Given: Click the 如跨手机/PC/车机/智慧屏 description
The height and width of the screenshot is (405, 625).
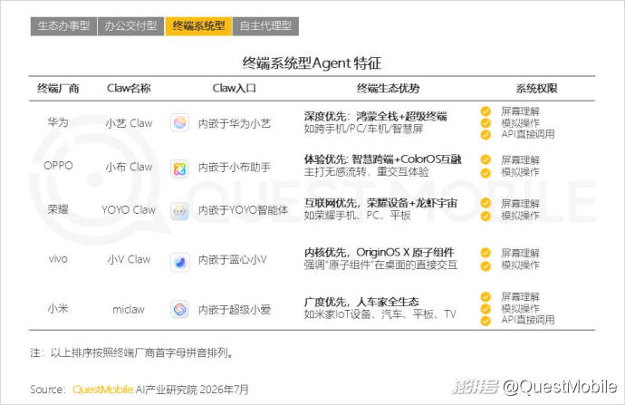Looking at the screenshot, I should coord(363,130).
